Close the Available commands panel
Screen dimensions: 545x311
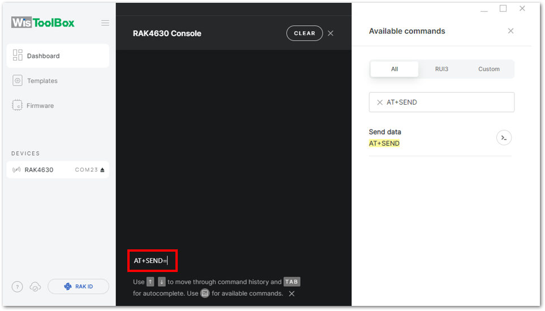coord(510,31)
